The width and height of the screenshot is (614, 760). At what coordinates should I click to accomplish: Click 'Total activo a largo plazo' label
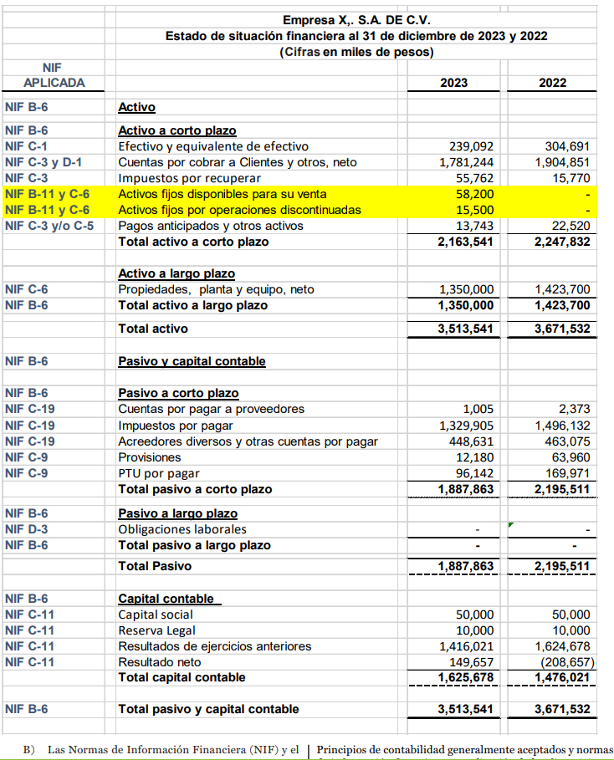click(192, 305)
